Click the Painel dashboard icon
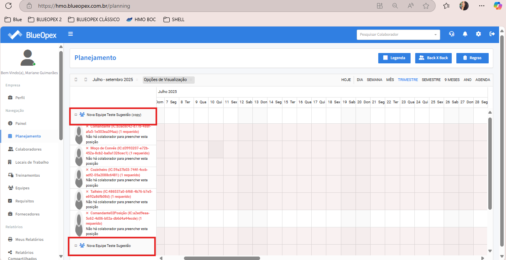The width and height of the screenshot is (506, 260). pyautogui.click(x=10, y=123)
